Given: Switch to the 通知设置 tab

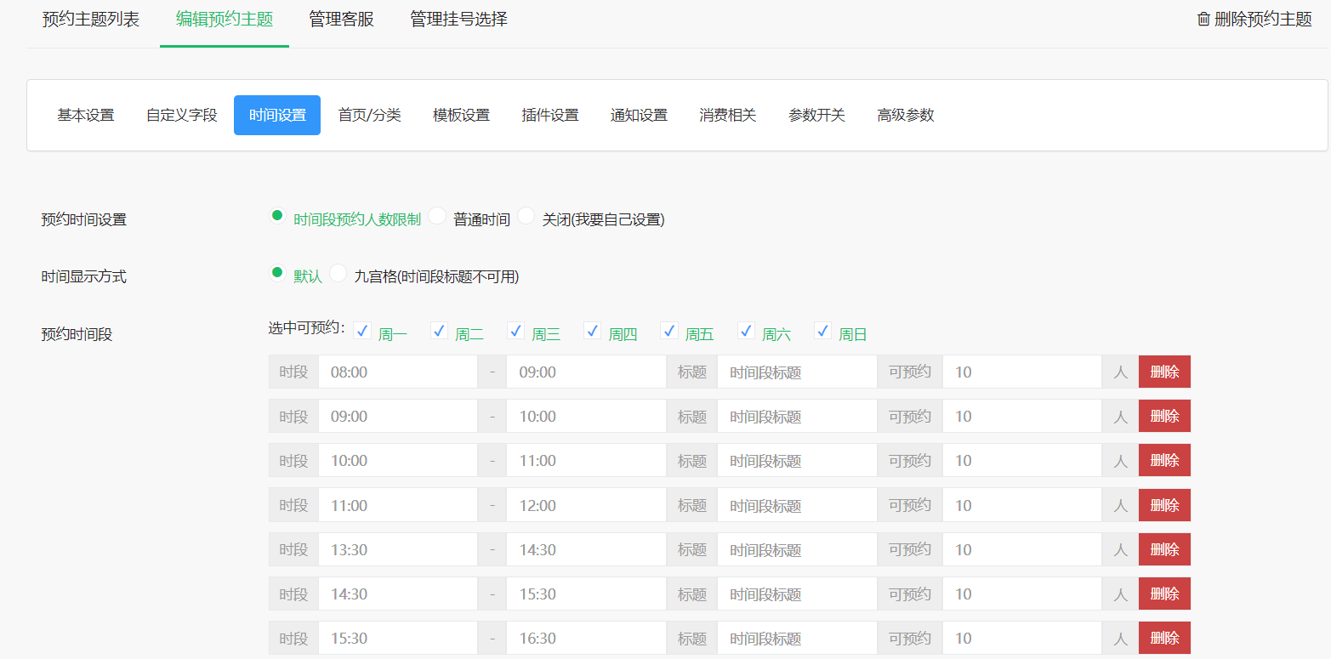Looking at the screenshot, I should coord(638,115).
